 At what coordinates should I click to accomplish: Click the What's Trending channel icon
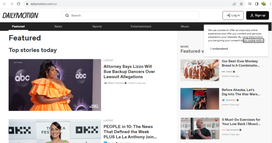pos(105,83)
